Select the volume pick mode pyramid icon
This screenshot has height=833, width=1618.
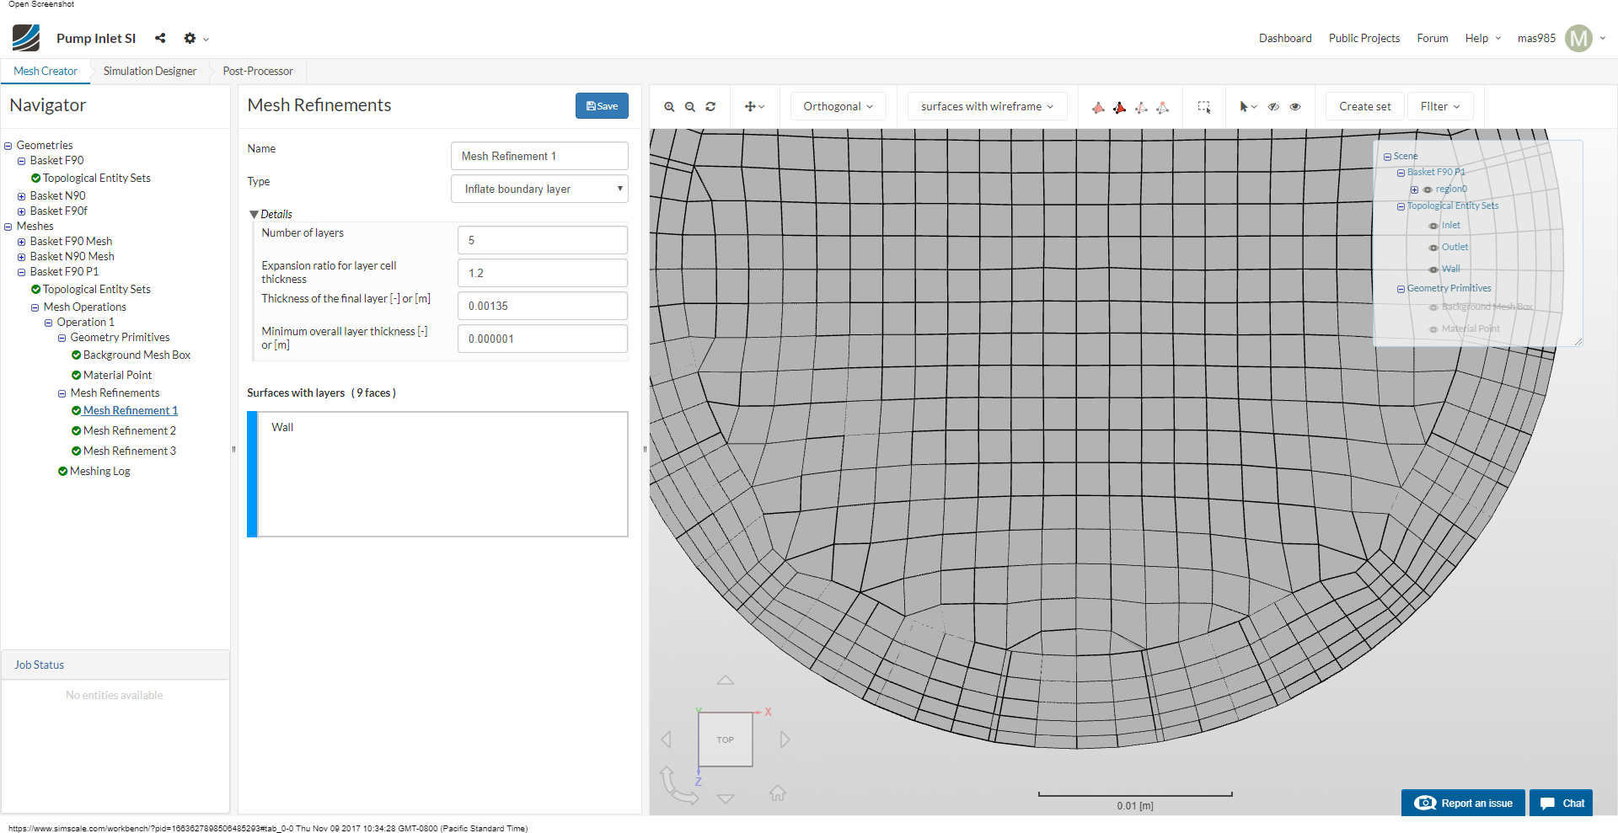(1098, 107)
